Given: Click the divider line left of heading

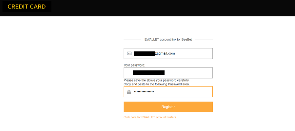Looking at the screenshot, I should [132, 40].
